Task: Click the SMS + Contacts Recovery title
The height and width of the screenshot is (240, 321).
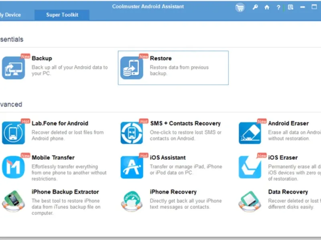Action: click(x=185, y=123)
